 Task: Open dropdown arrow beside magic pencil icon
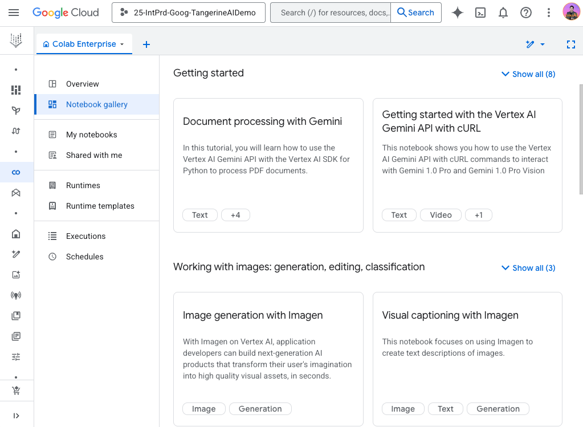point(543,44)
